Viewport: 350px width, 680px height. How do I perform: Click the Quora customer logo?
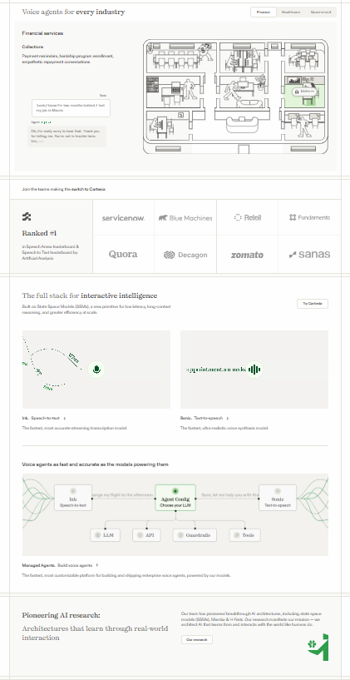[x=123, y=254]
